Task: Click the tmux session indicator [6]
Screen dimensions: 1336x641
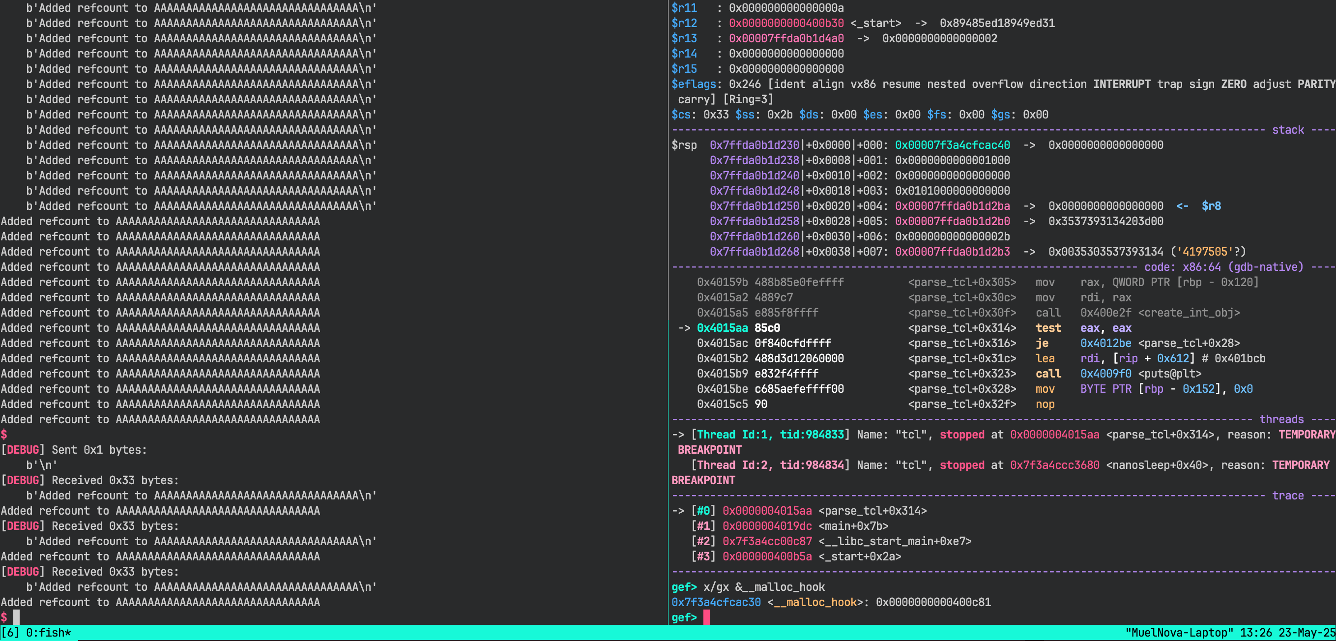Action: pos(10,633)
